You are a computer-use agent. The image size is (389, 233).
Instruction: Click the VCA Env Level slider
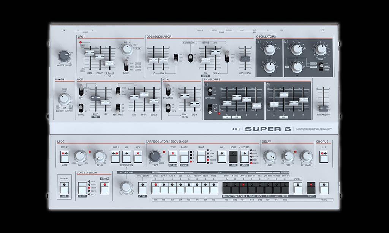185,96
